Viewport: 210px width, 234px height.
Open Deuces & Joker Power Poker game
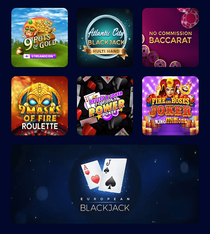tap(105, 106)
